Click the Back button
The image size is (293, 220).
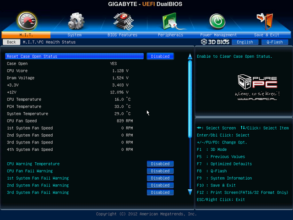pos(11,42)
